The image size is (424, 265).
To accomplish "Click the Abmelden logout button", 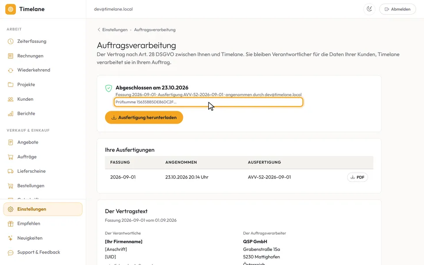I will [x=397, y=9].
